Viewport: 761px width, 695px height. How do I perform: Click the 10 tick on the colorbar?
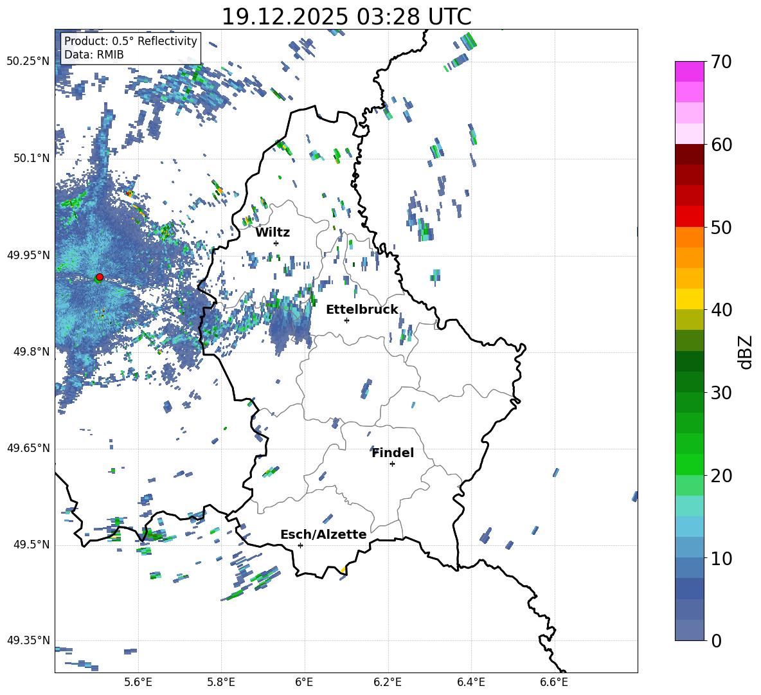[721, 558]
